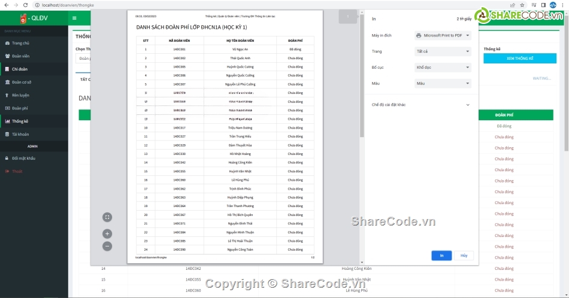Click the fit-to-page icon in print preview
Viewport: 569px width, 298px height.
click(x=107, y=217)
